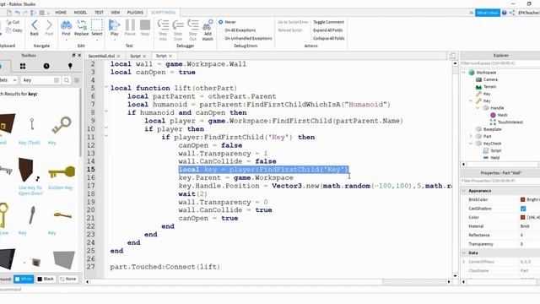Screen dimensions: 540x304
Task: Set preview background to None
Action: tap(67, 279)
